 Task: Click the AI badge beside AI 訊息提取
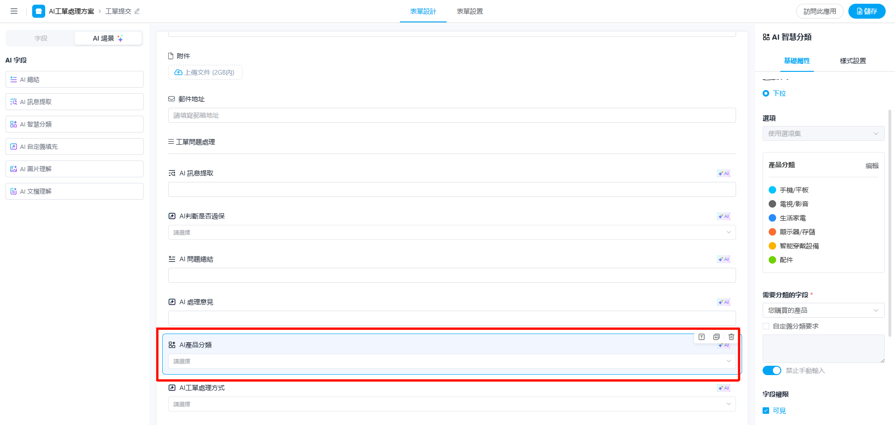[x=723, y=174]
